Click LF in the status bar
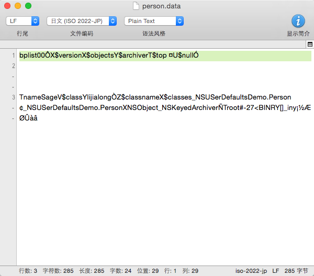 click(x=276, y=271)
